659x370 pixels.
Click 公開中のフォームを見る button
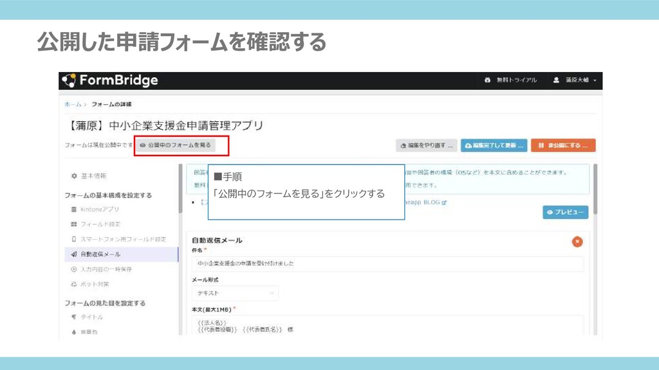(x=175, y=145)
